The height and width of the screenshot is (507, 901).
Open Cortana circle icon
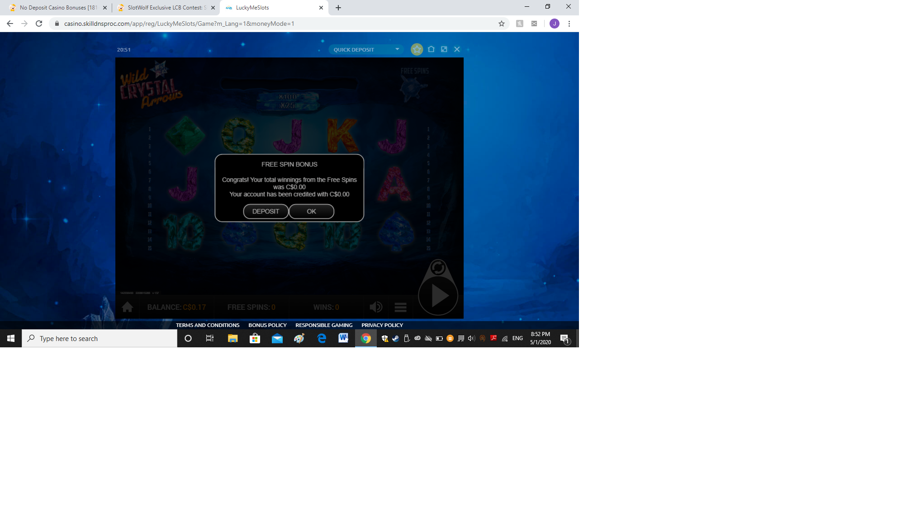click(188, 338)
